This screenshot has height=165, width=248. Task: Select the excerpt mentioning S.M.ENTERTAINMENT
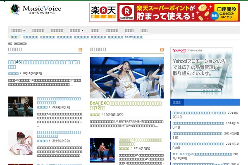126,124
